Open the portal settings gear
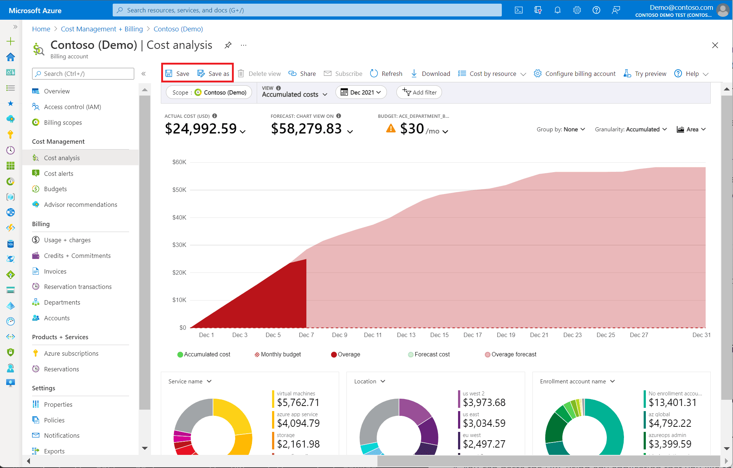733x468 pixels. coord(577,10)
